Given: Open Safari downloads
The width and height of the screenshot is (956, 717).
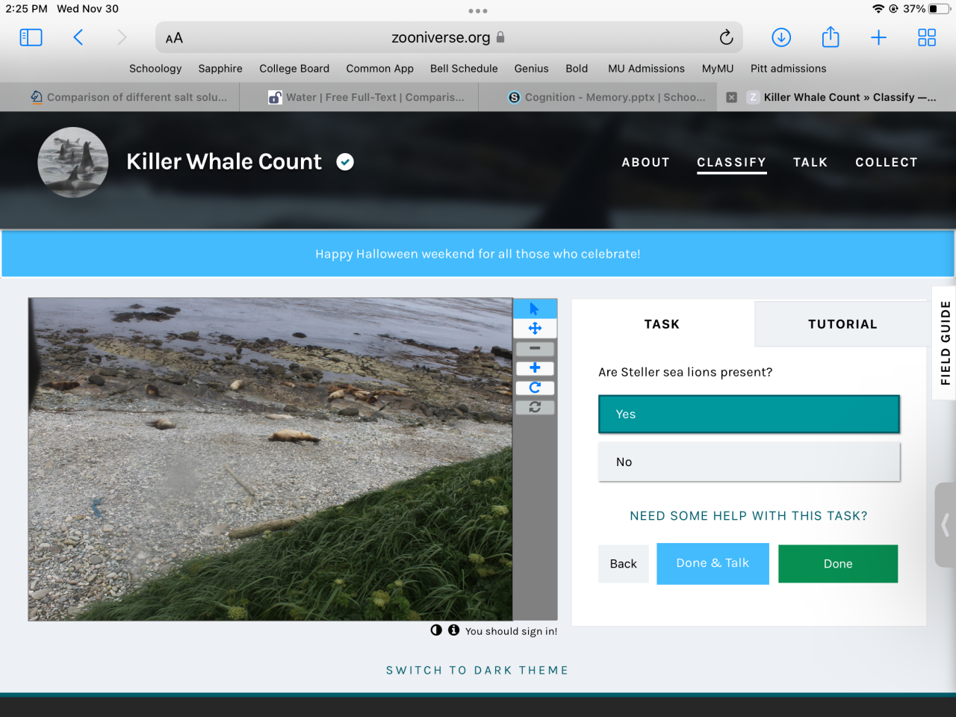Looking at the screenshot, I should click(781, 37).
